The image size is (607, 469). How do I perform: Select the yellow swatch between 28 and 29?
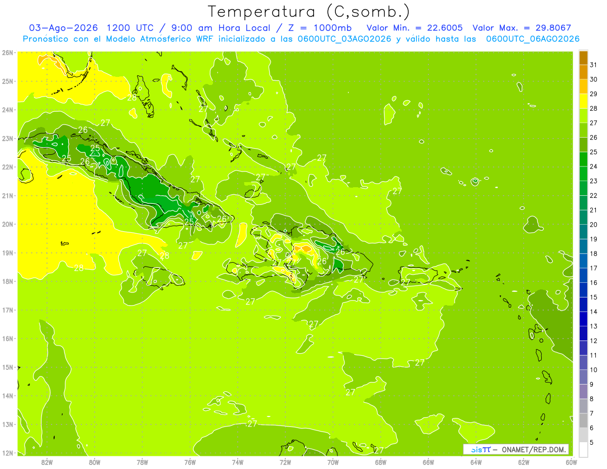click(x=583, y=101)
